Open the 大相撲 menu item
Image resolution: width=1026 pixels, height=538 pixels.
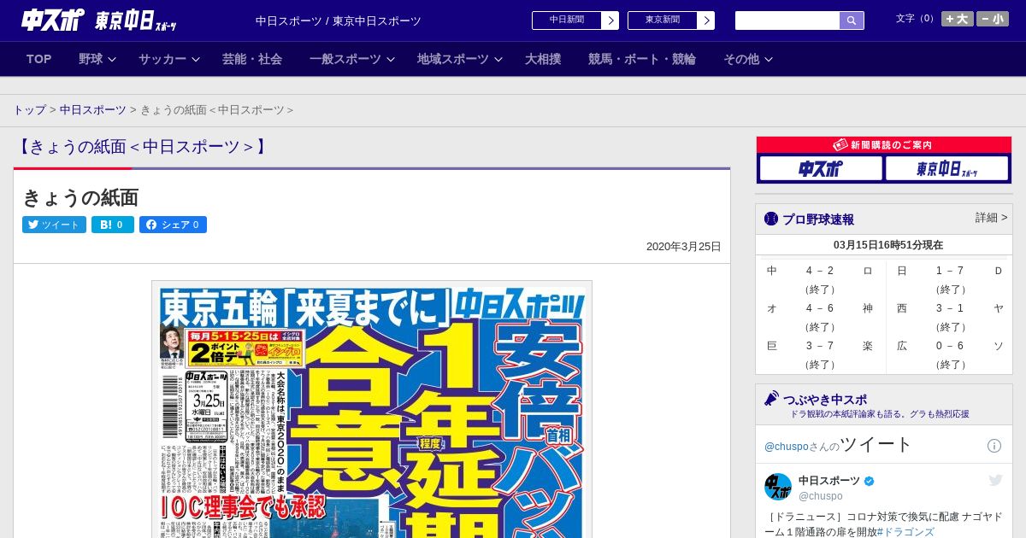click(x=543, y=59)
